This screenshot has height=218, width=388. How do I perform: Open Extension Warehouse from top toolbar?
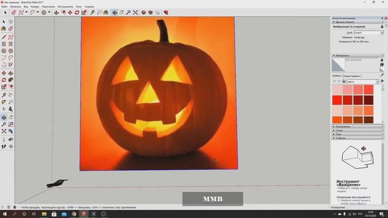(150, 12)
